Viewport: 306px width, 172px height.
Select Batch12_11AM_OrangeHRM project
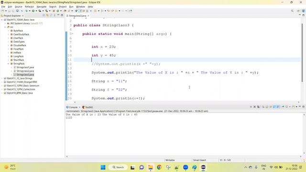(x=22, y=82)
